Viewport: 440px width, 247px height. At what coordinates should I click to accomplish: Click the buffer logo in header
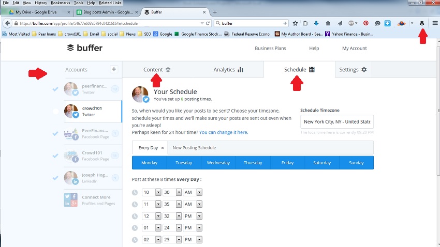click(85, 48)
